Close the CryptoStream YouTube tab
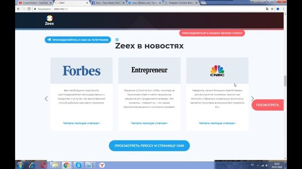The image size is (302, 169). coord(50,3)
